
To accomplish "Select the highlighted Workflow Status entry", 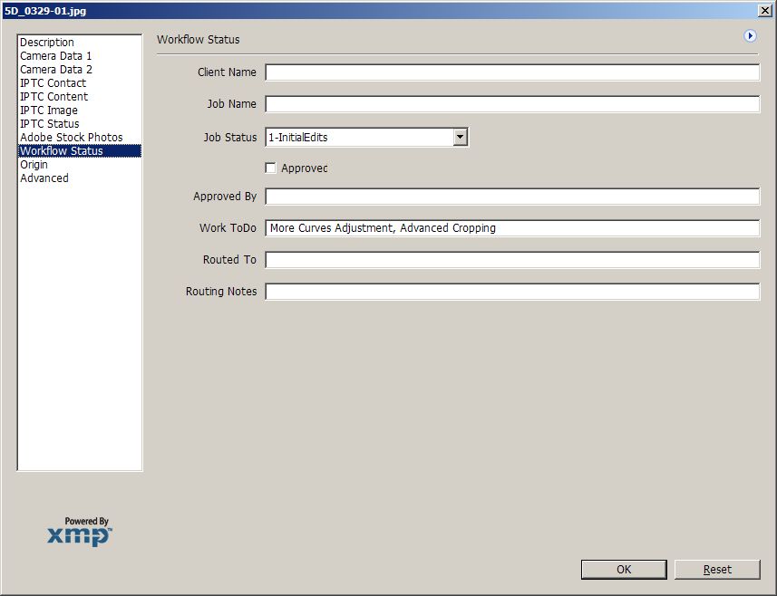I will point(79,151).
